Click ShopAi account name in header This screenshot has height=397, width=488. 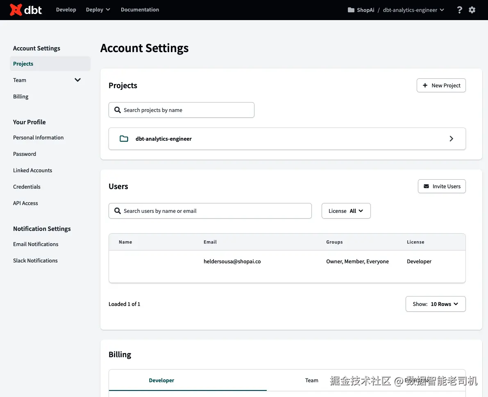click(365, 10)
